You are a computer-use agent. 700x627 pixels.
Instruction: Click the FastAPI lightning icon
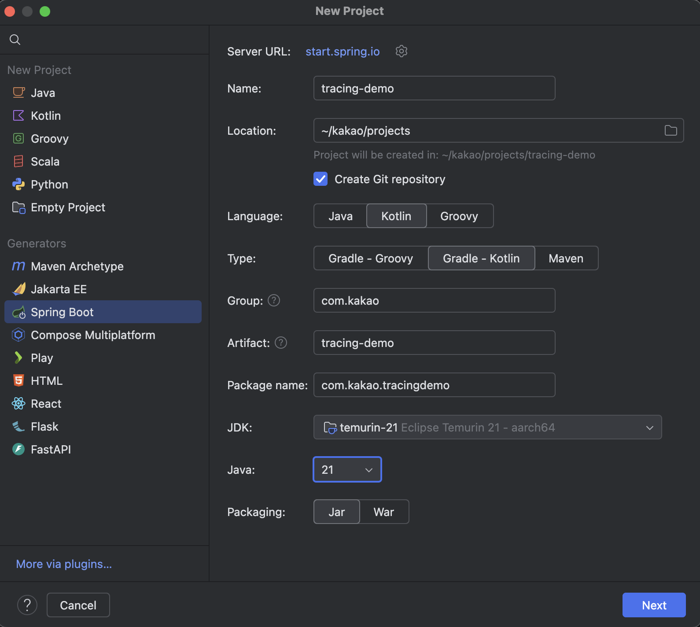[x=18, y=449]
